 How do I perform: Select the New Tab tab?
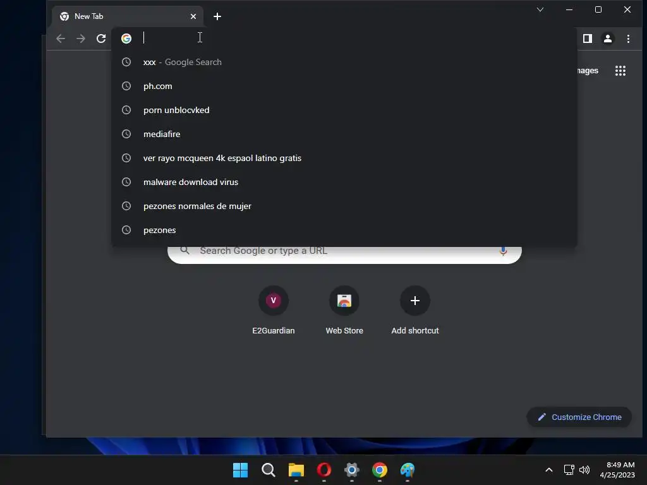(128, 16)
